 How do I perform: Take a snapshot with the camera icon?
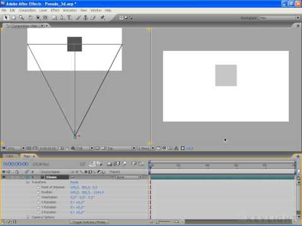point(62,148)
